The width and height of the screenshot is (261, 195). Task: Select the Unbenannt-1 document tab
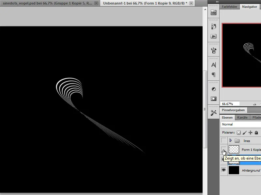click(145, 3)
